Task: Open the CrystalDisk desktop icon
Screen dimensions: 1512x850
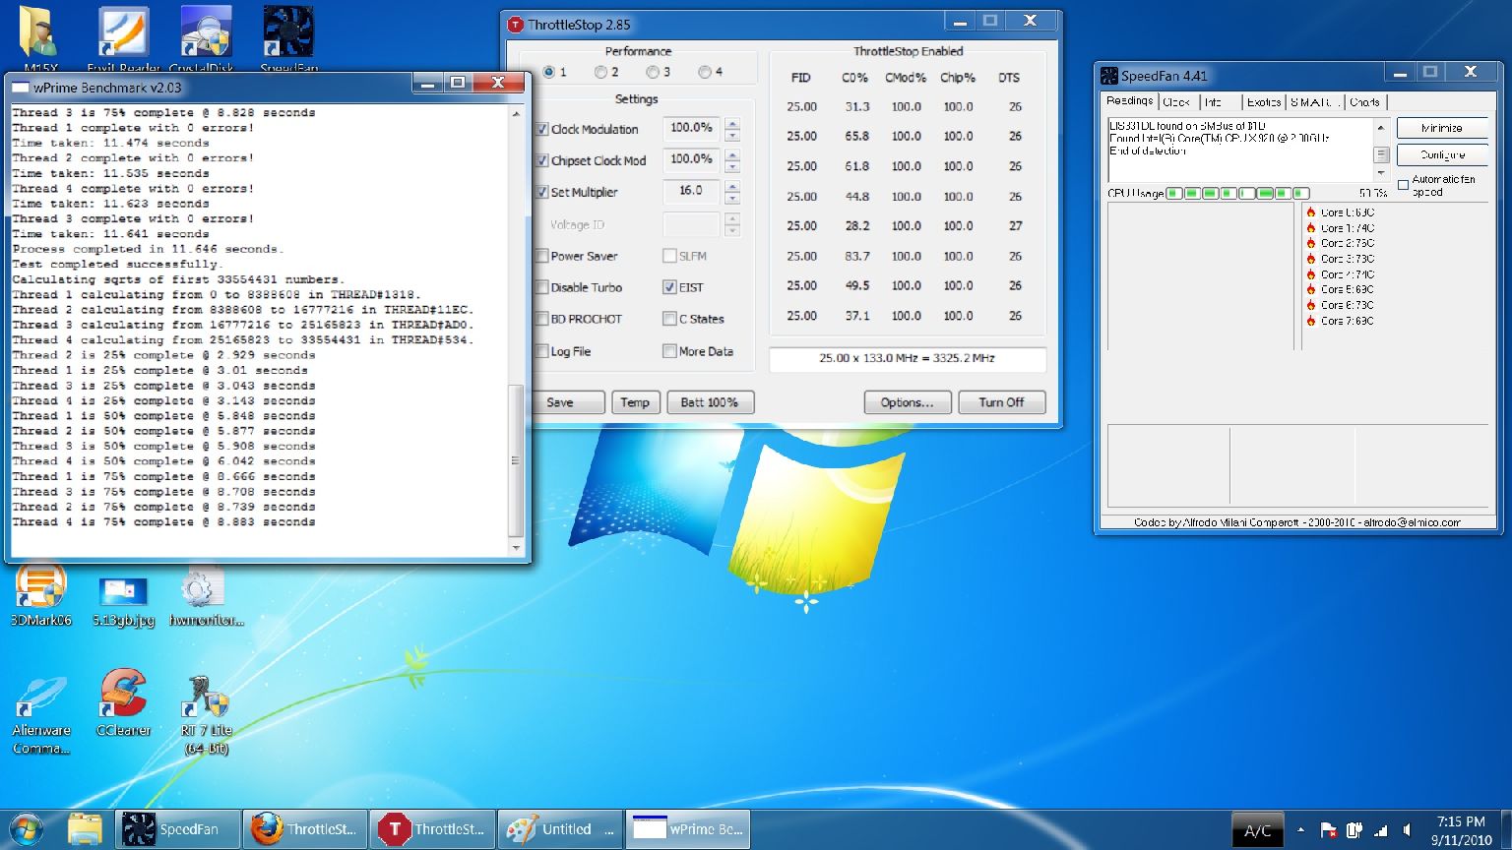Action: 206,39
